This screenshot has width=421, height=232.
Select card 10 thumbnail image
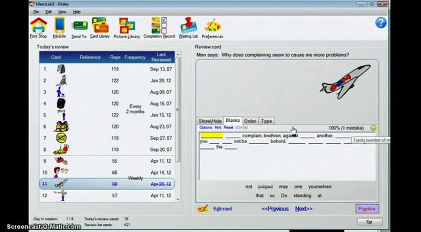coord(61,172)
